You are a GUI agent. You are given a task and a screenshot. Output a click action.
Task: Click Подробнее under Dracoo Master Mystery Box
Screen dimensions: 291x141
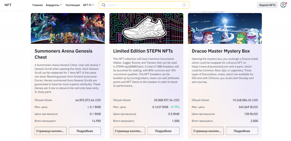click(242, 131)
